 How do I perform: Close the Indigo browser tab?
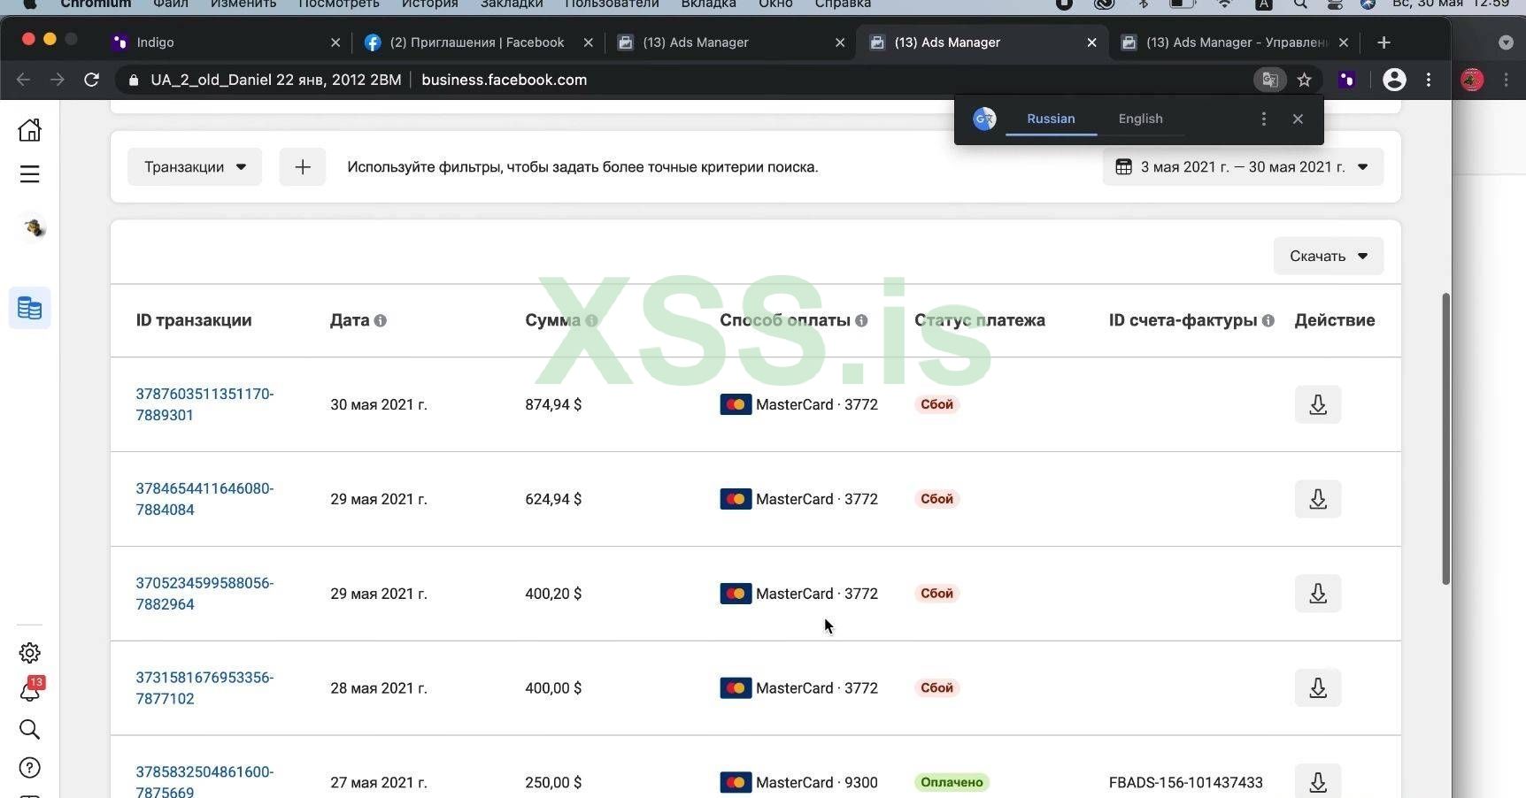(335, 42)
